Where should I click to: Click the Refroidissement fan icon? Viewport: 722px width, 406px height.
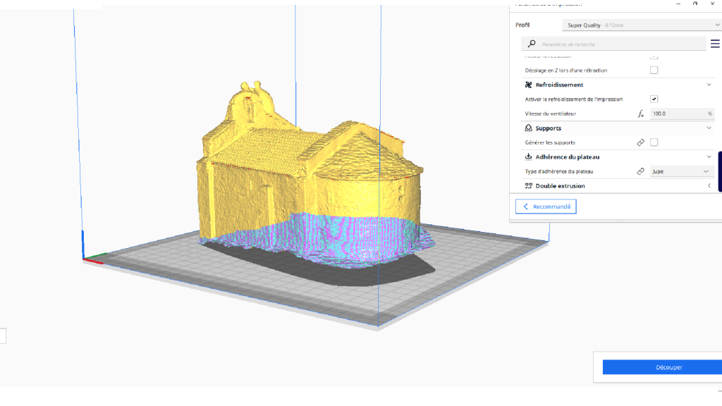529,85
